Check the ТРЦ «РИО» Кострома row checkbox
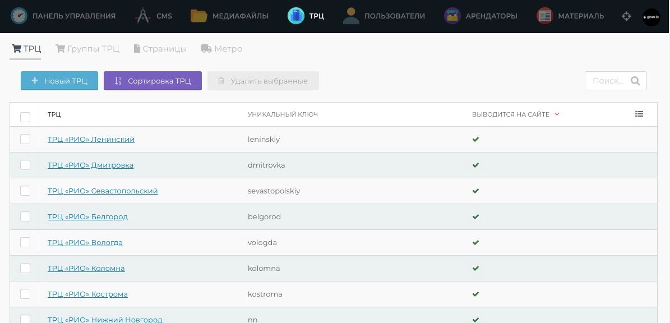This screenshot has height=323, width=670. 25,294
